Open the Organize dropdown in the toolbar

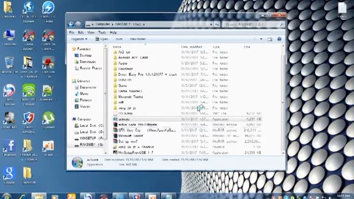click(79, 39)
